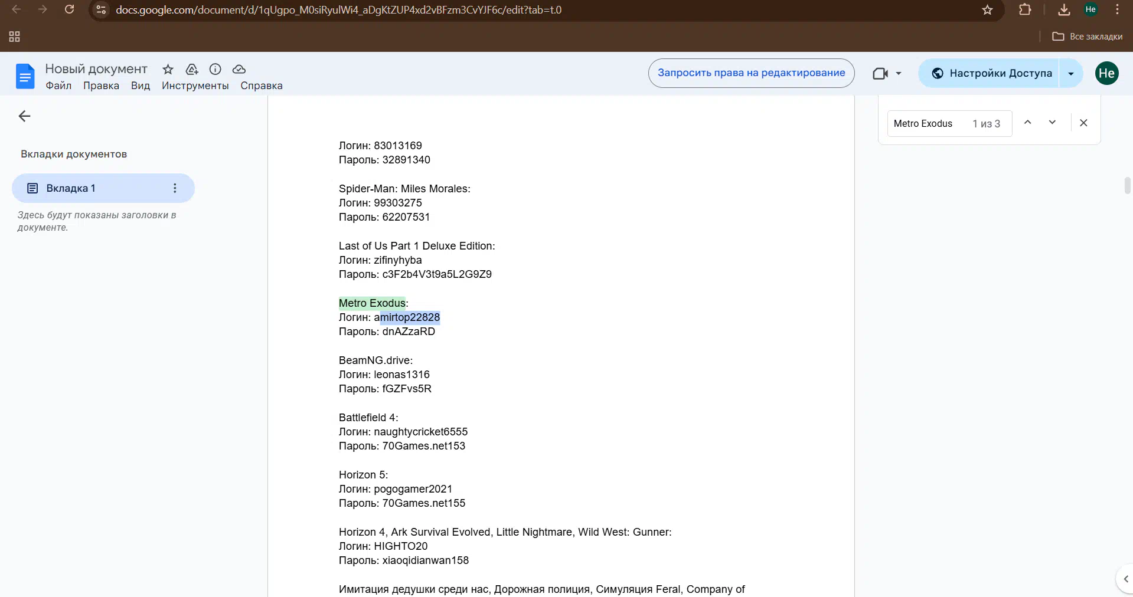
Task: Click the address bar URL
Action: [338, 10]
